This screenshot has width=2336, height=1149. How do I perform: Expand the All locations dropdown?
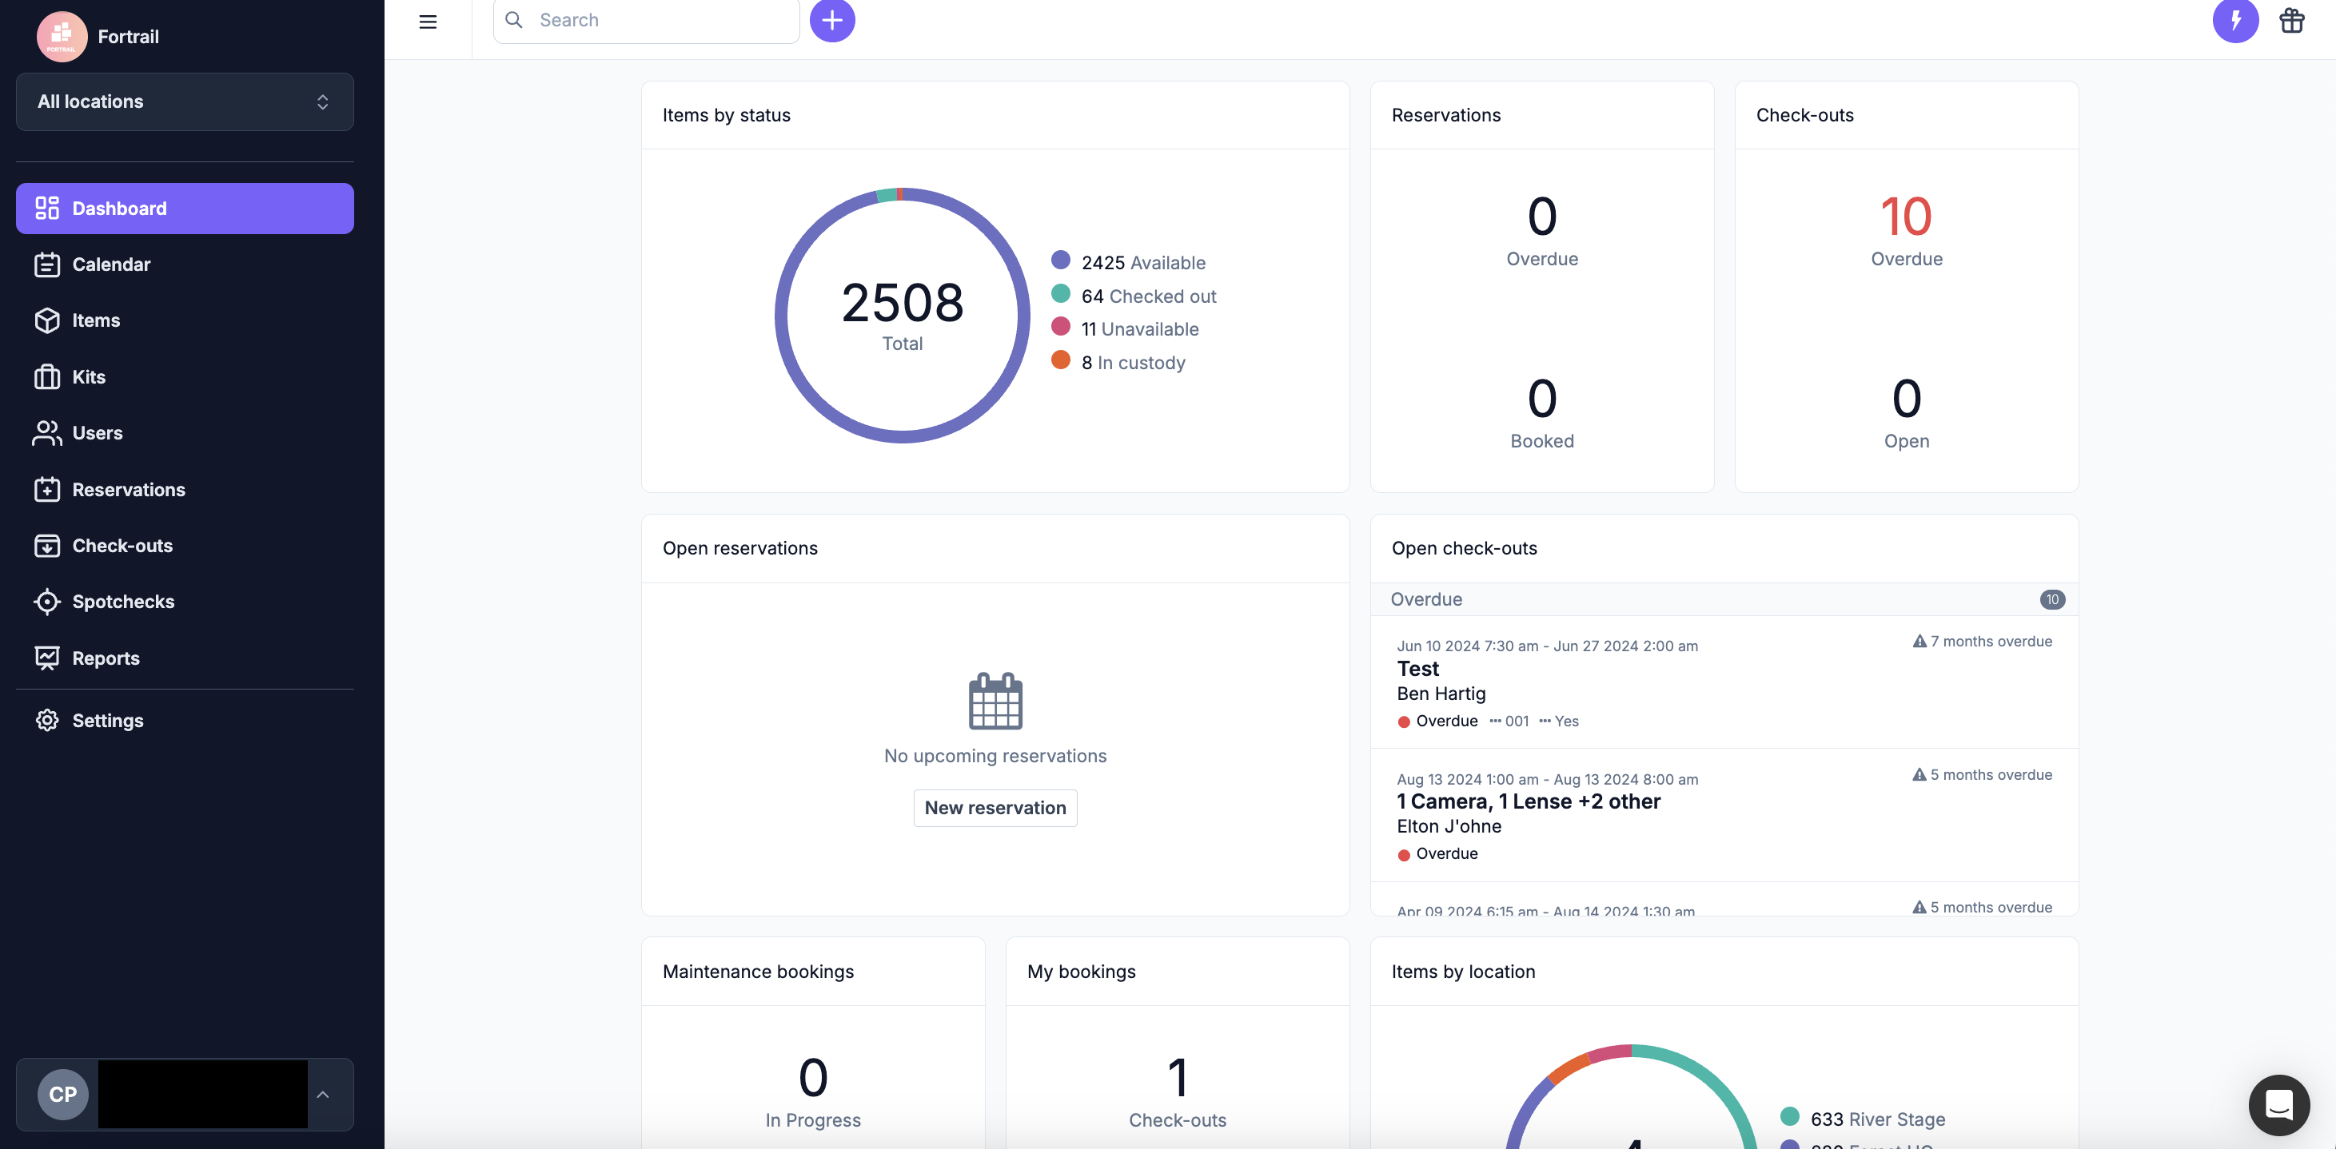[x=185, y=101]
